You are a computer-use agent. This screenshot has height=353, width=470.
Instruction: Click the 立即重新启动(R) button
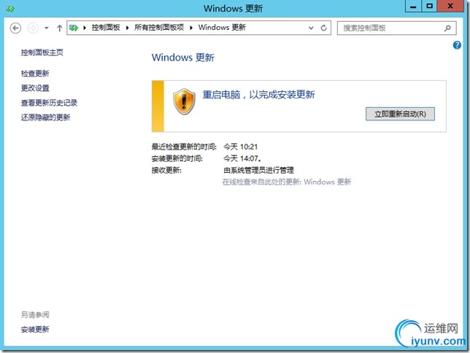pyautogui.click(x=400, y=114)
